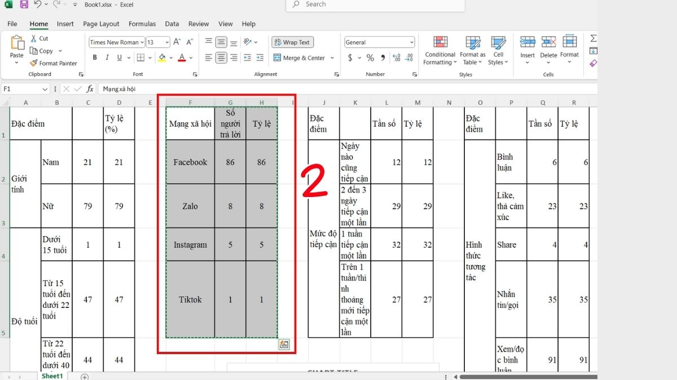Apply Comma Style number format
The image size is (677, 380).
[x=383, y=57]
